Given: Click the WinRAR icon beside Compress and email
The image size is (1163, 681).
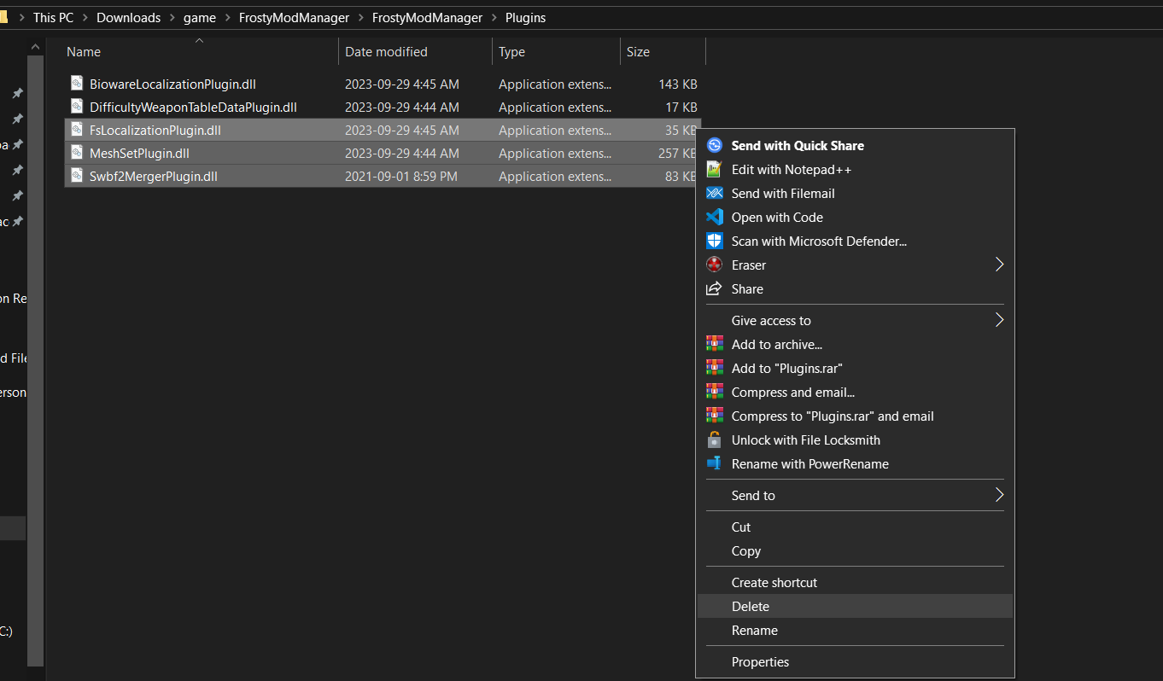Looking at the screenshot, I should 715,392.
